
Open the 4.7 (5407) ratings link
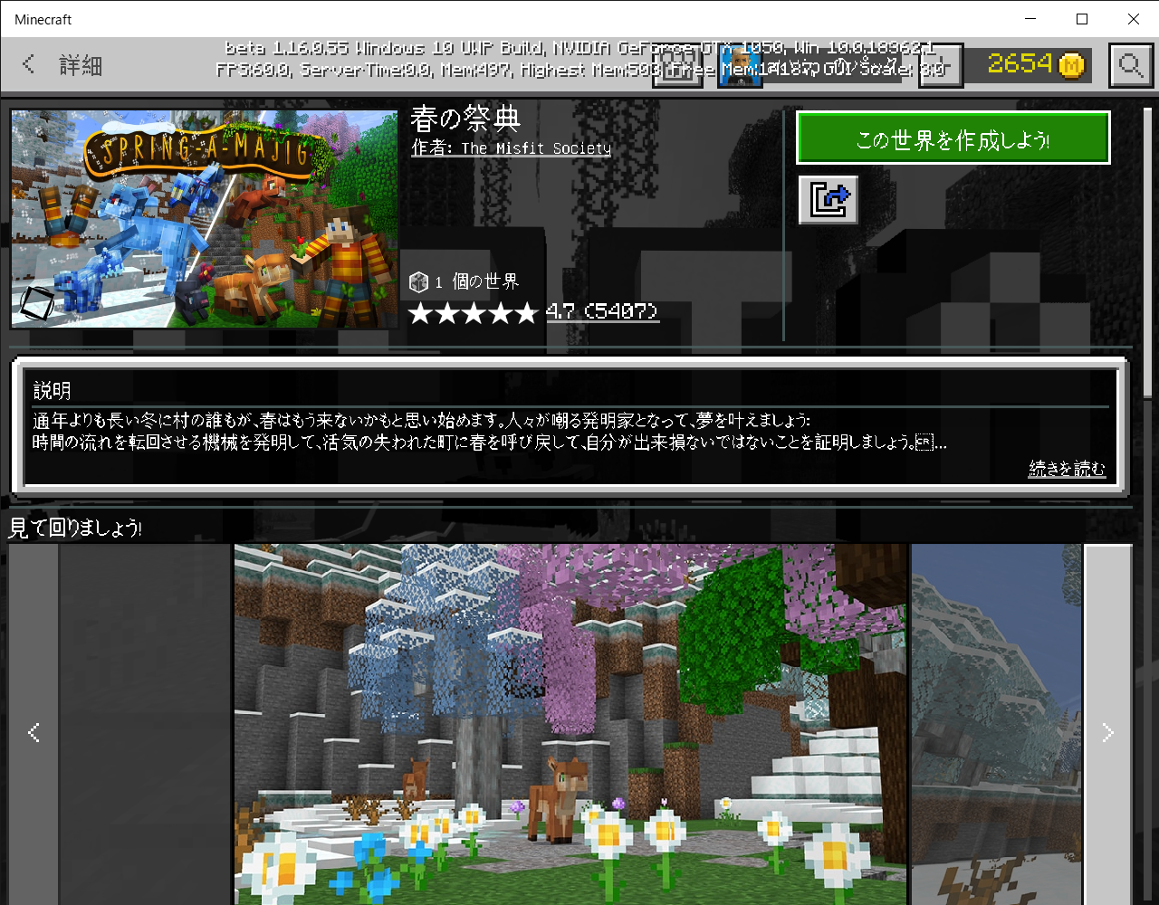click(602, 312)
